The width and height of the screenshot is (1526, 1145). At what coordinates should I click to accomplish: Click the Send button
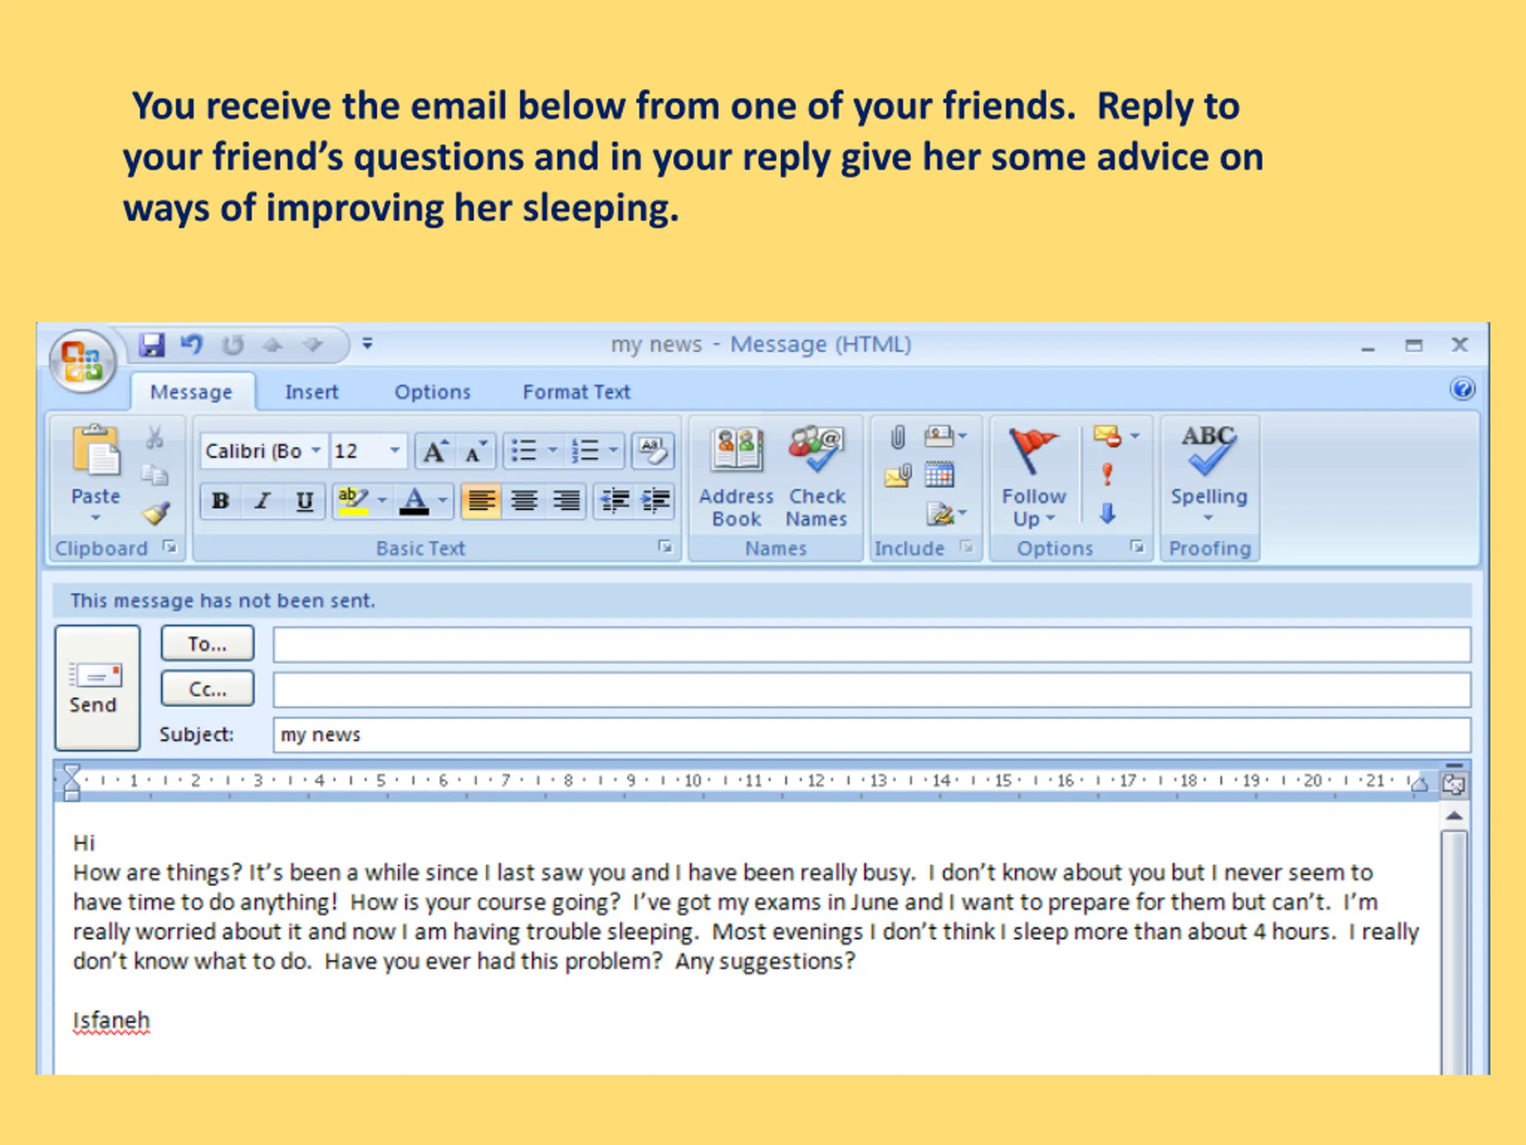(97, 688)
